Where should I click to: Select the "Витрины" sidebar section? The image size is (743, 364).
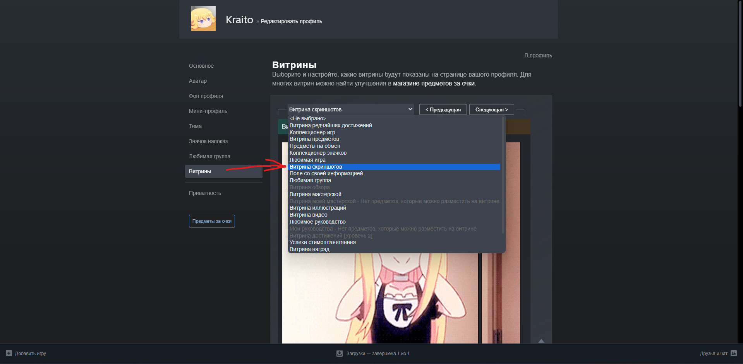tap(224, 171)
